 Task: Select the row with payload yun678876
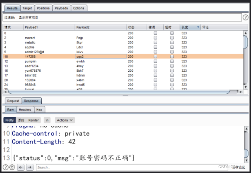tap(123, 71)
